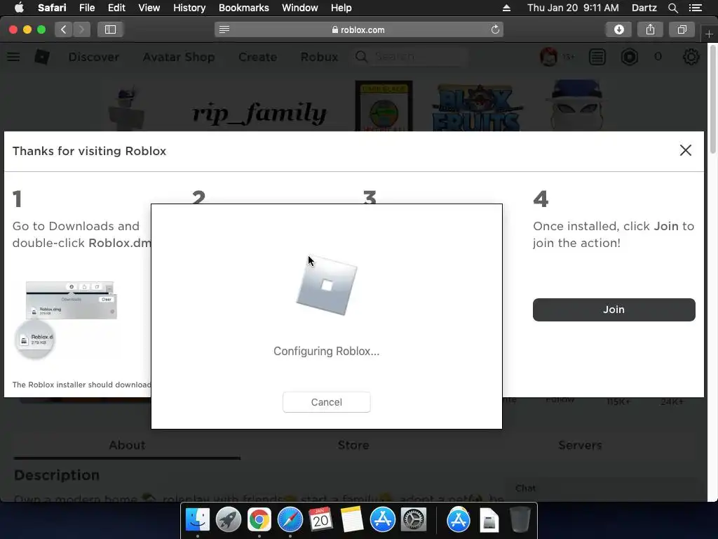Show Reader view icon in address bar
This screenshot has height=539, width=718.
(224, 29)
